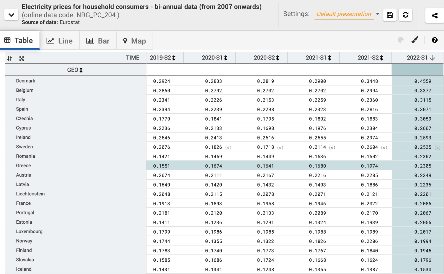Open the Bar chart view

(x=98, y=41)
